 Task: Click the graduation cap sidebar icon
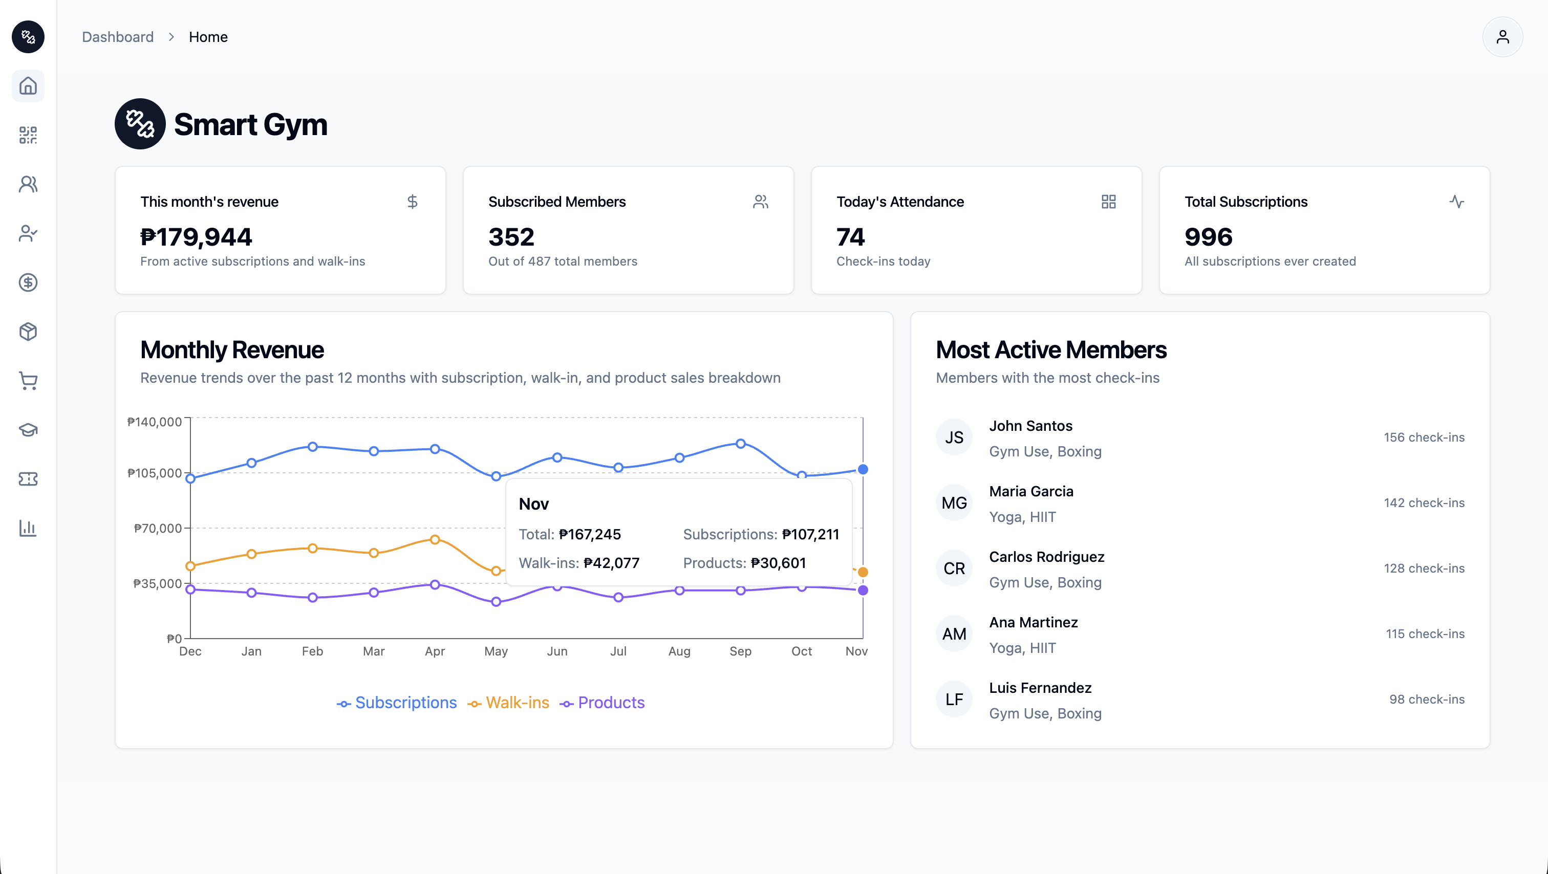[x=28, y=429]
